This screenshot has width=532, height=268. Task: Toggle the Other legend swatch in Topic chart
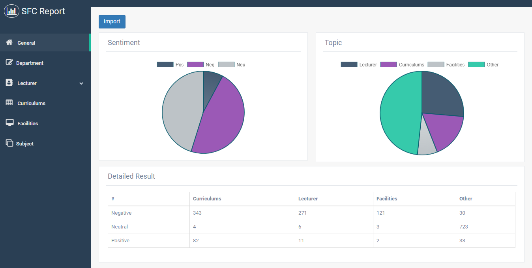point(476,64)
